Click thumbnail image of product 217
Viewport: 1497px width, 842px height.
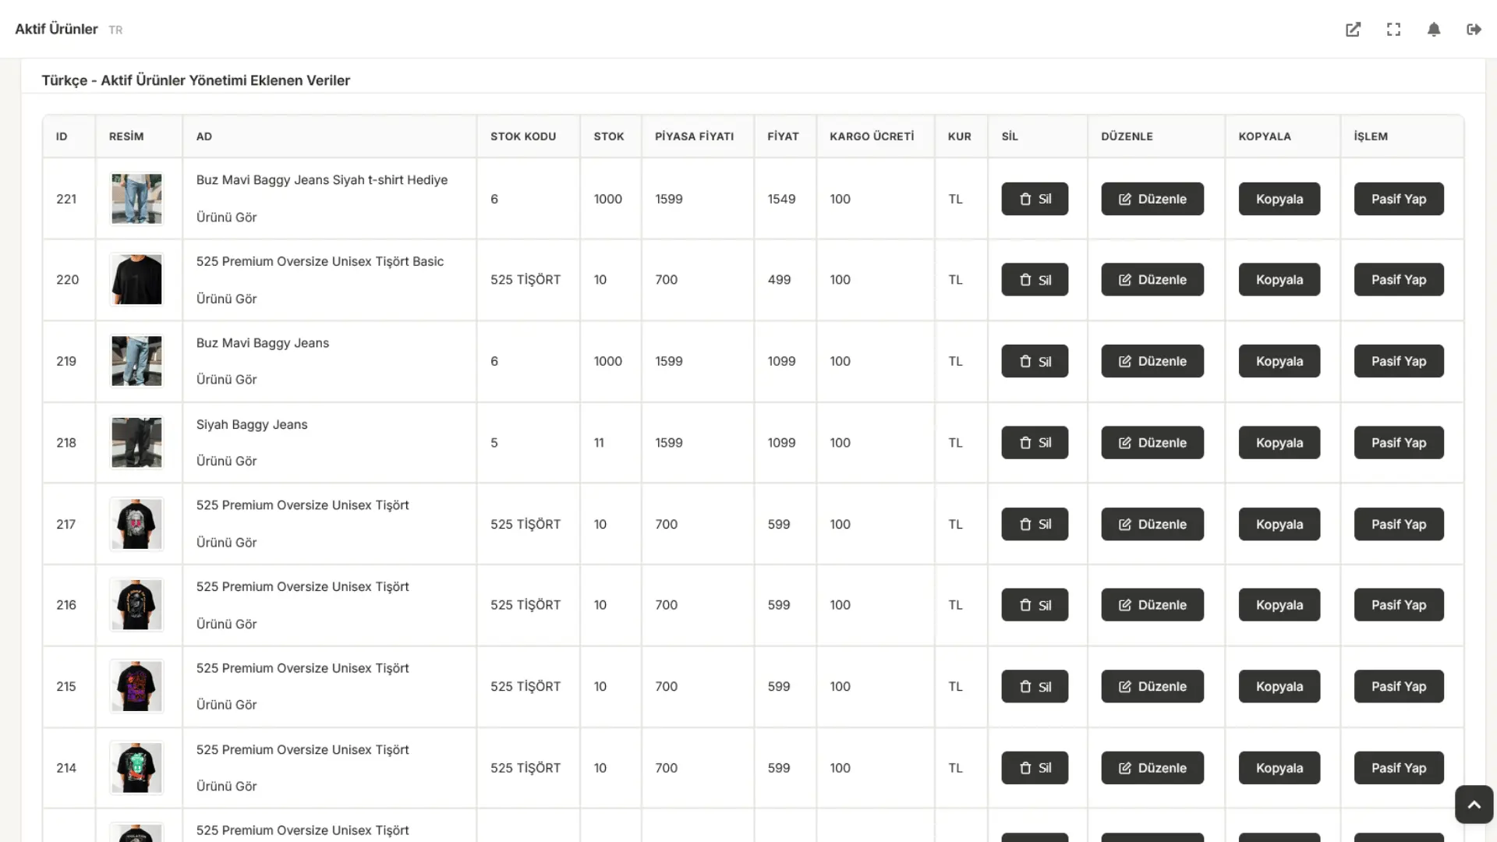click(136, 525)
